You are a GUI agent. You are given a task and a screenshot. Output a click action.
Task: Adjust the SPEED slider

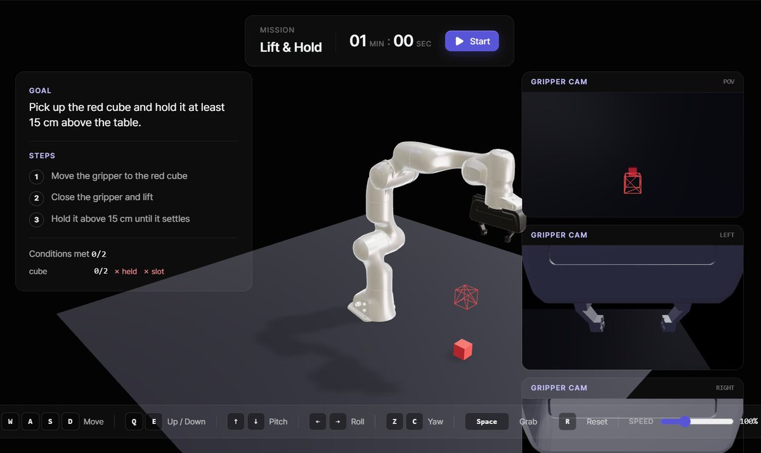point(697,421)
